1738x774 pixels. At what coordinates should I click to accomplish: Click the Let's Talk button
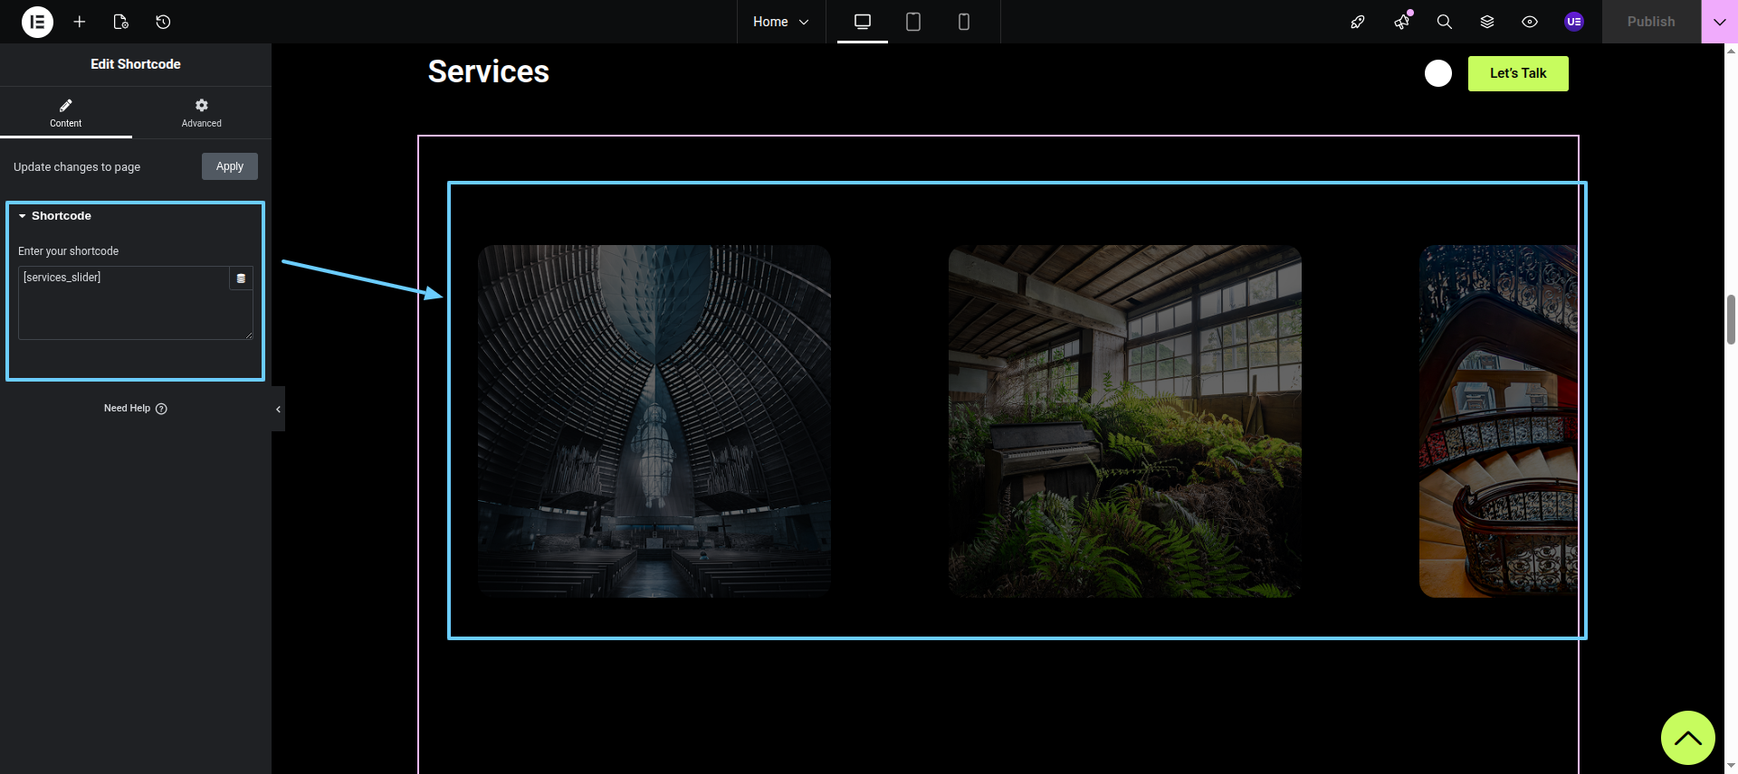pos(1517,73)
